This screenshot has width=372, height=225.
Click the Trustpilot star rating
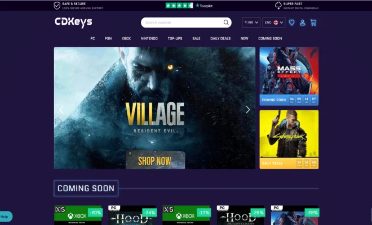(x=179, y=6)
